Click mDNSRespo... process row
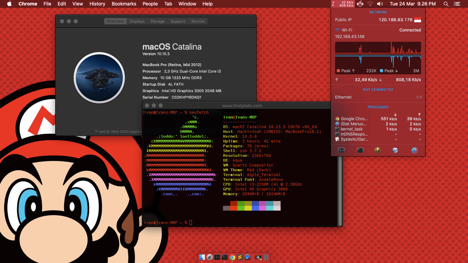Image resolution: width=468 pixels, height=263 pixels. click(x=378, y=134)
